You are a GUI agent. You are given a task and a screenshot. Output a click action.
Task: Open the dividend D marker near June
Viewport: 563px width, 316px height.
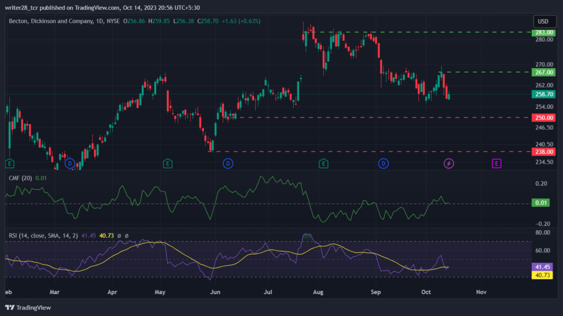tap(228, 164)
